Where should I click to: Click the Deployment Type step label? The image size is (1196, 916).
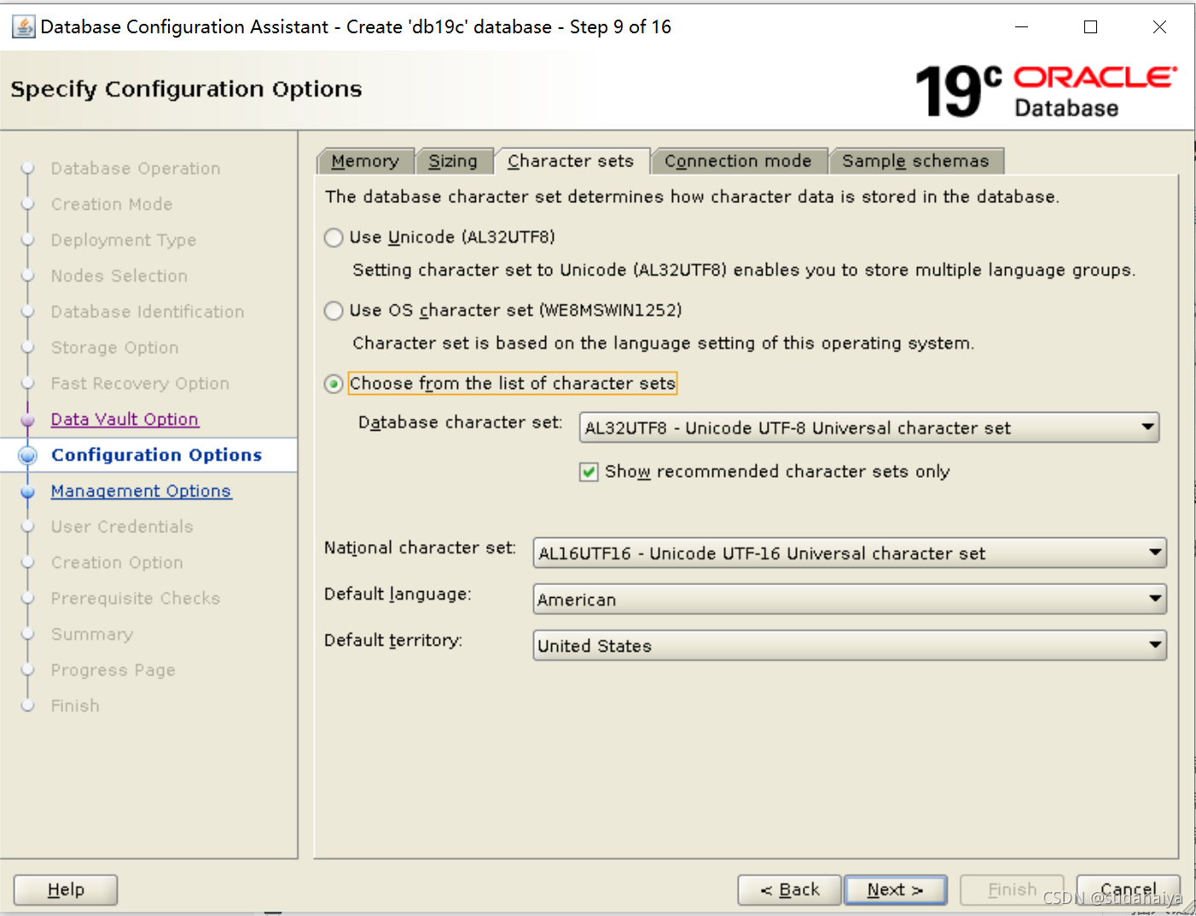click(x=124, y=240)
